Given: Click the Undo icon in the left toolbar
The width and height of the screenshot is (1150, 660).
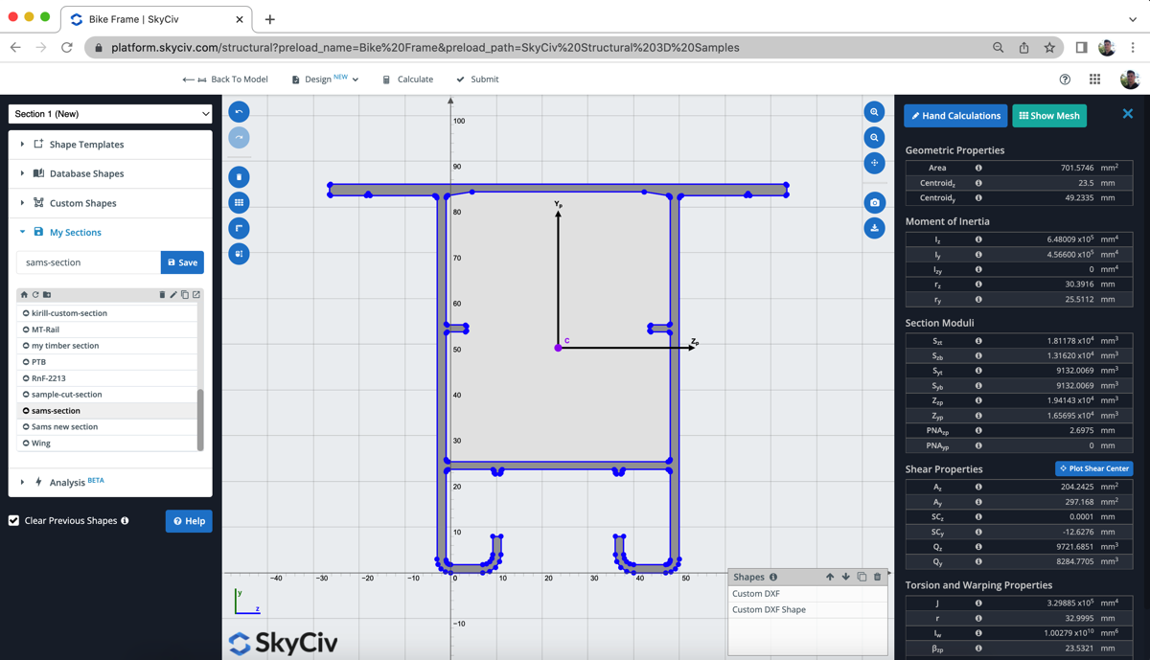Looking at the screenshot, I should [x=238, y=111].
